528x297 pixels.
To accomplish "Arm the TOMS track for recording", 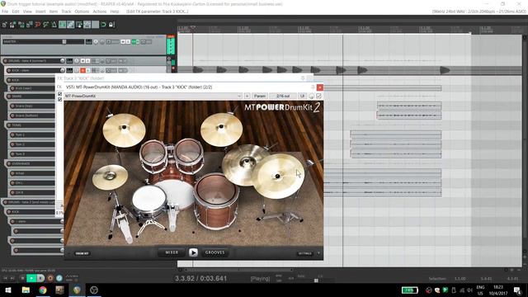I will 9,125.
